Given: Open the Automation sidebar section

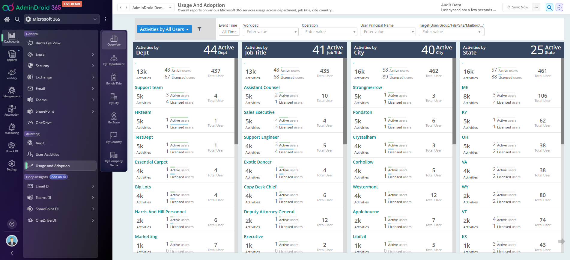Looking at the screenshot, I should pyautogui.click(x=12, y=111).
